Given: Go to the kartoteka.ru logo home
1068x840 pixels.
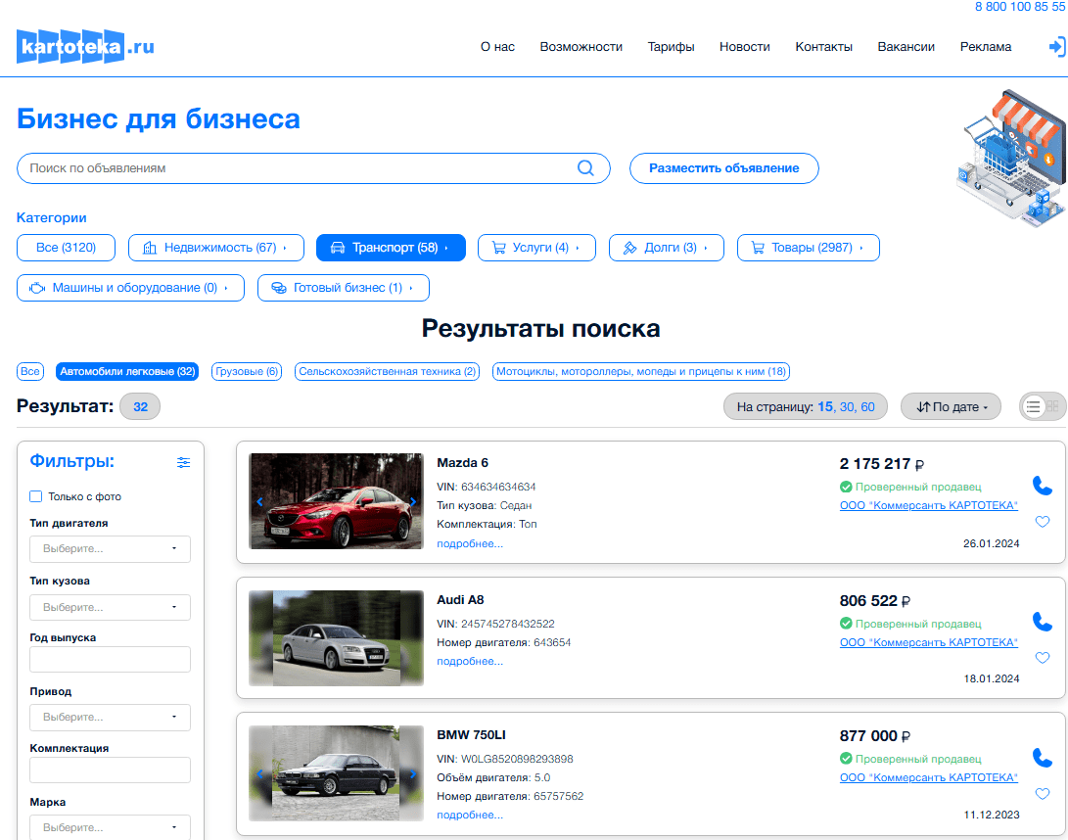Looking at the screenshot, I should [x=86, y=46].
